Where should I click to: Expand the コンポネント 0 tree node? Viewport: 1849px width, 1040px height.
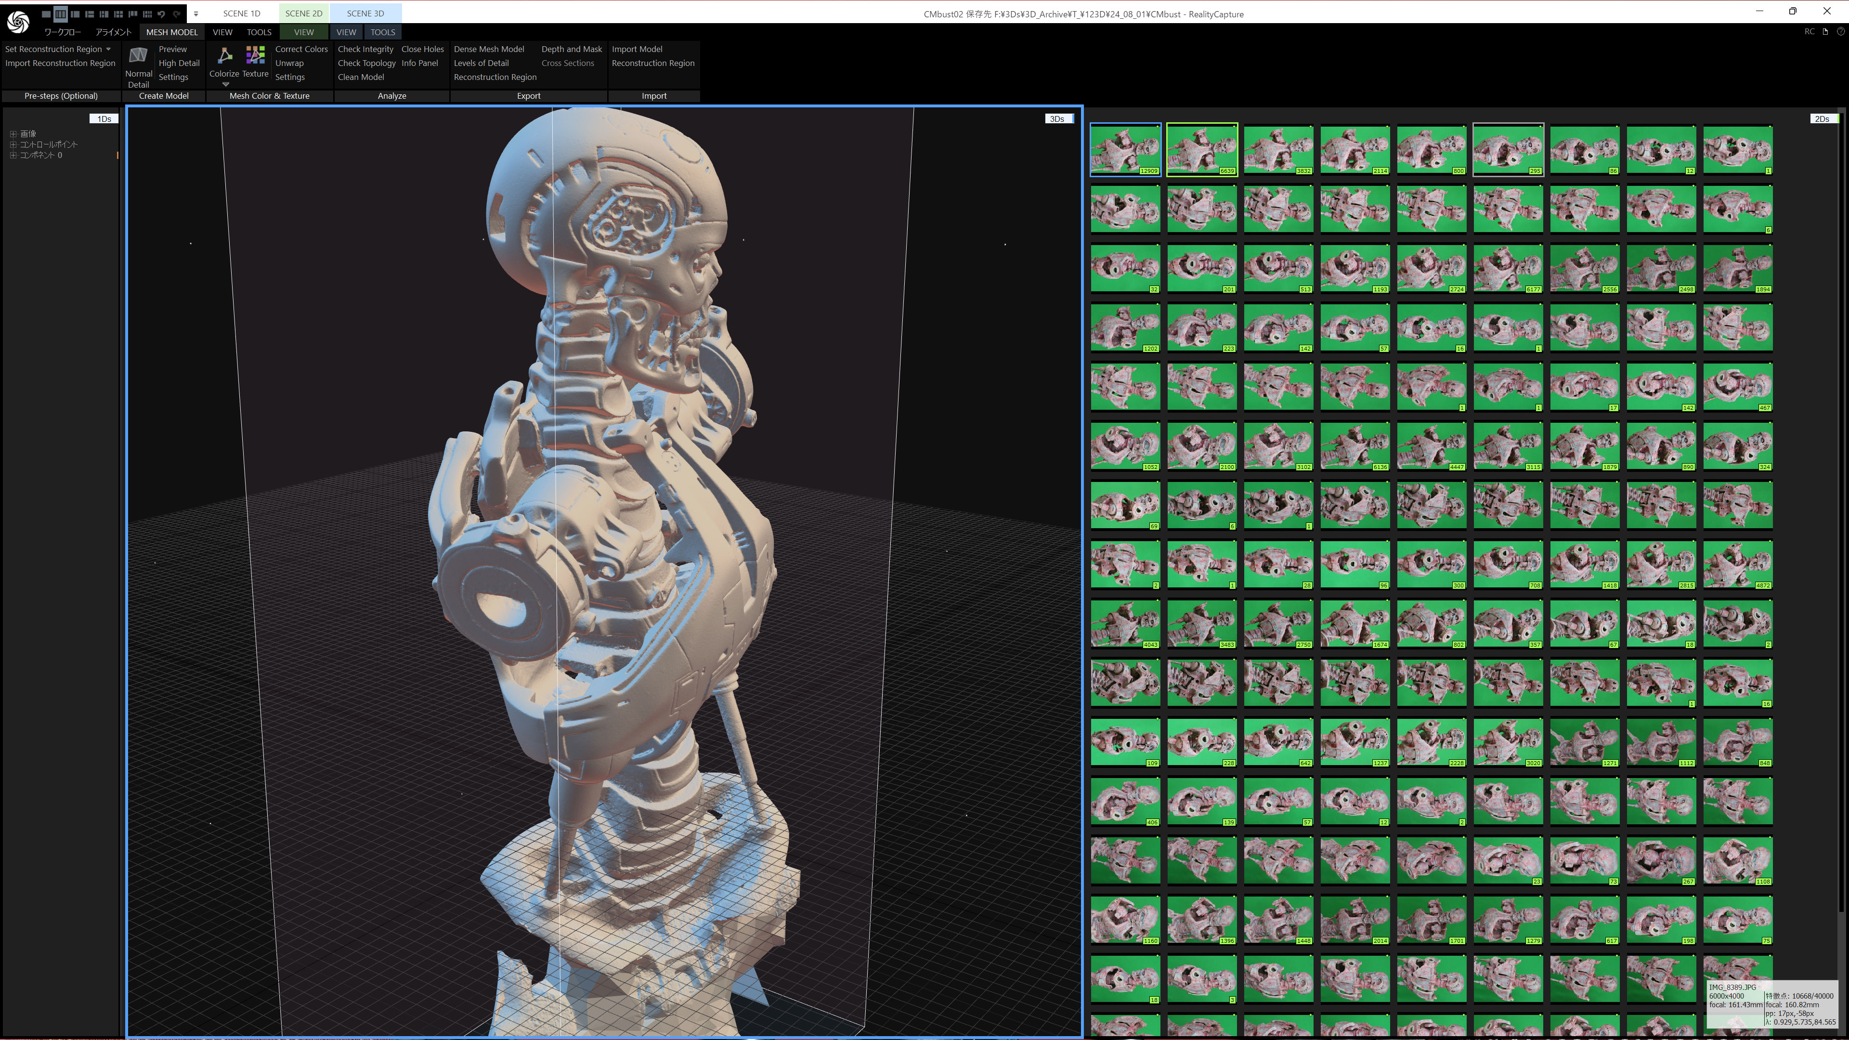click(13, 155)
